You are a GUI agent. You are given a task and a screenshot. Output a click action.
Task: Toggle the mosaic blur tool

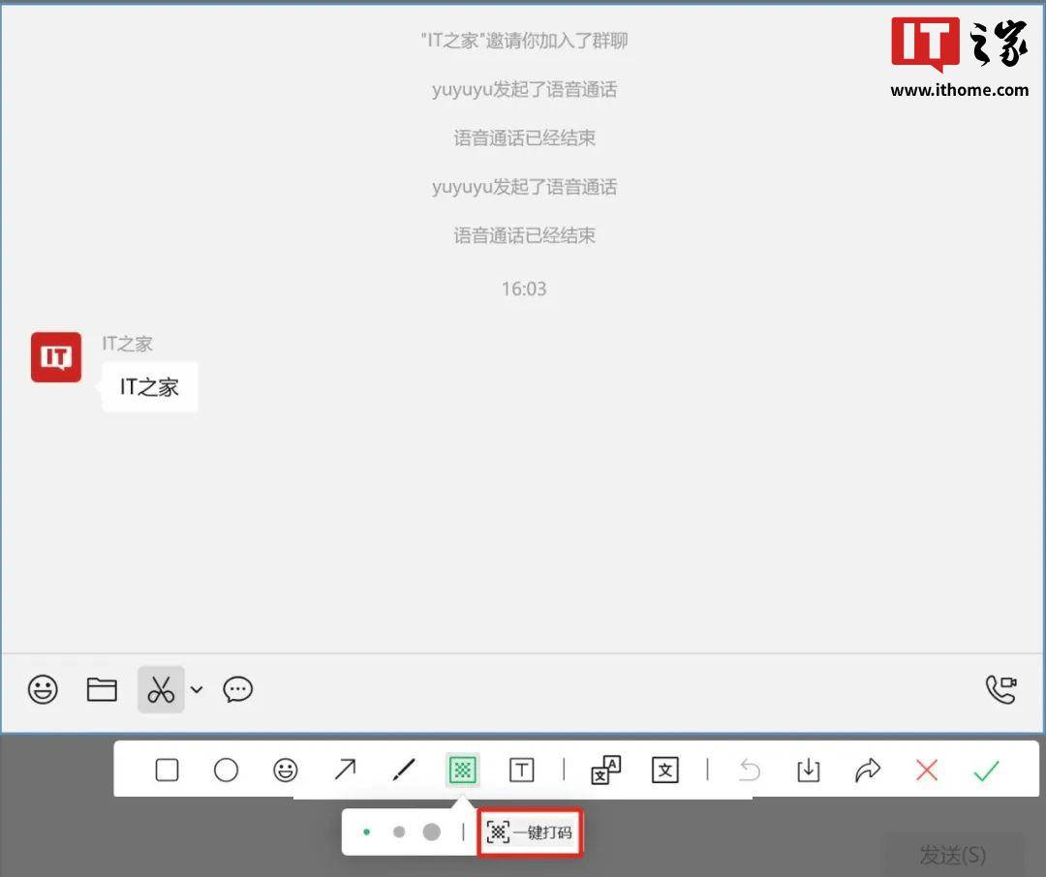tap(462, 770)
